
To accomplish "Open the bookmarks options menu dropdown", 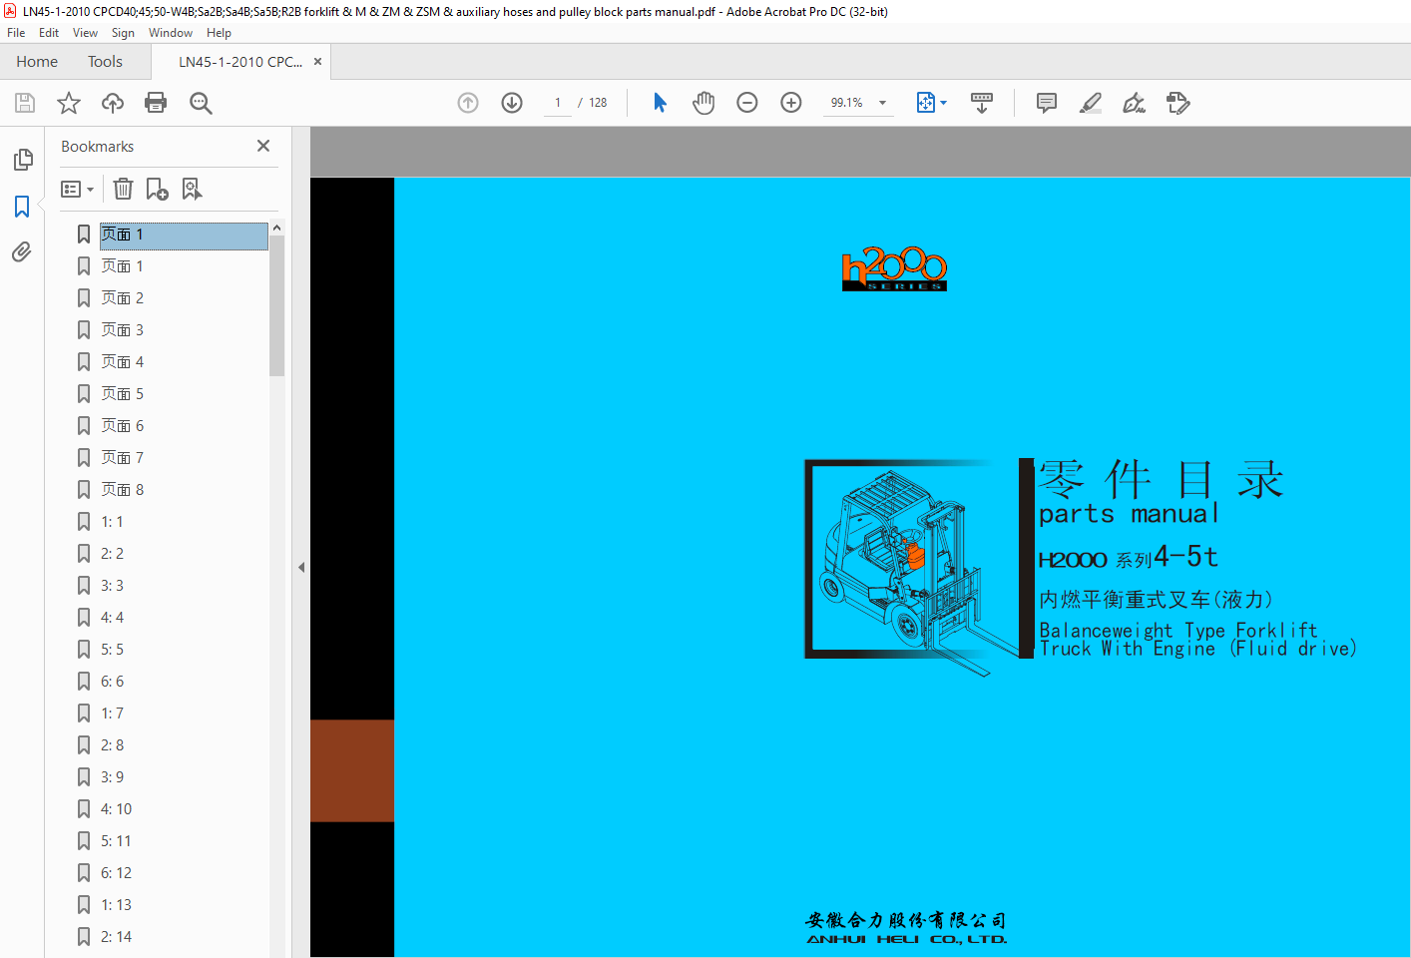I will [x=77, y=189].
